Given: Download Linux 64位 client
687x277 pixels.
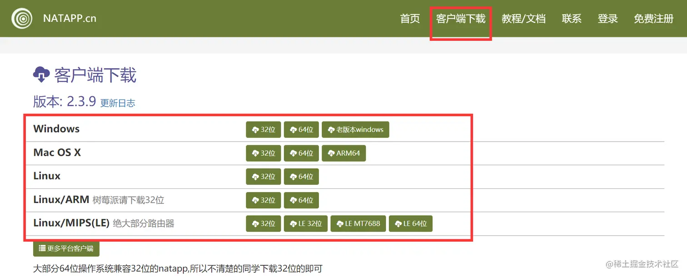Looking at the screenshot, I should [x=302, y=177].
